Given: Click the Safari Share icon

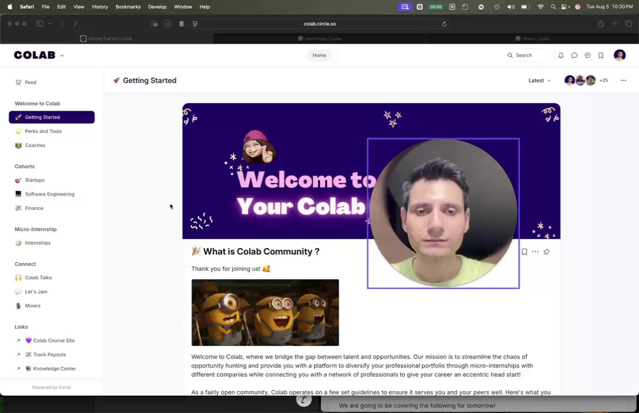Looking at the screenshot, I should coord(601,24).
